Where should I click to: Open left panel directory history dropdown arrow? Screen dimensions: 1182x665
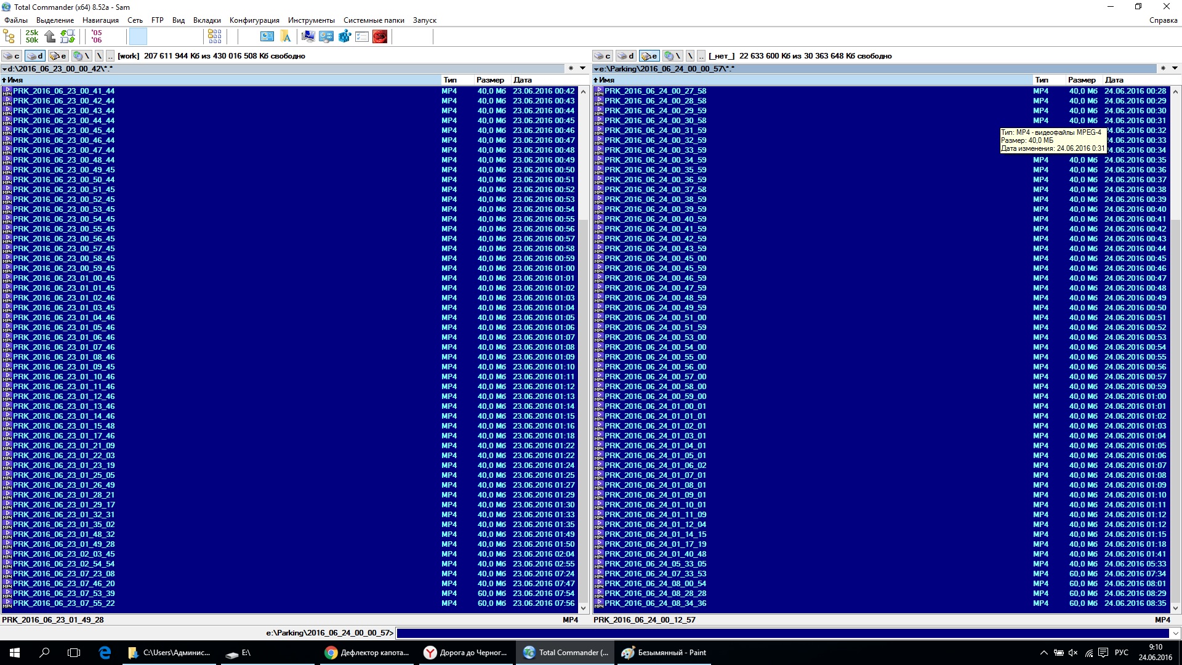582,68
